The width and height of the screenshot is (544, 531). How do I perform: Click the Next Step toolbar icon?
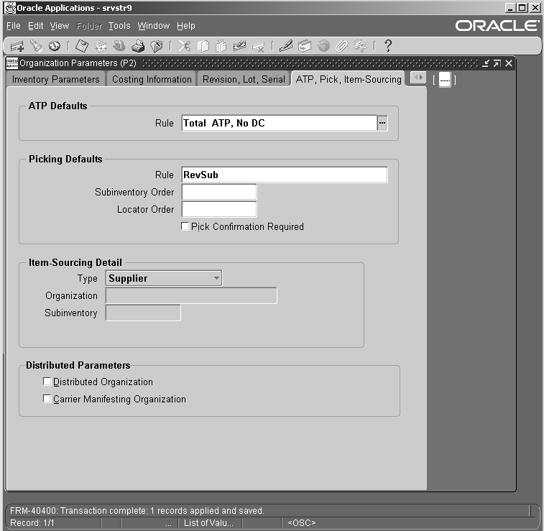click(x=101, y=46)
